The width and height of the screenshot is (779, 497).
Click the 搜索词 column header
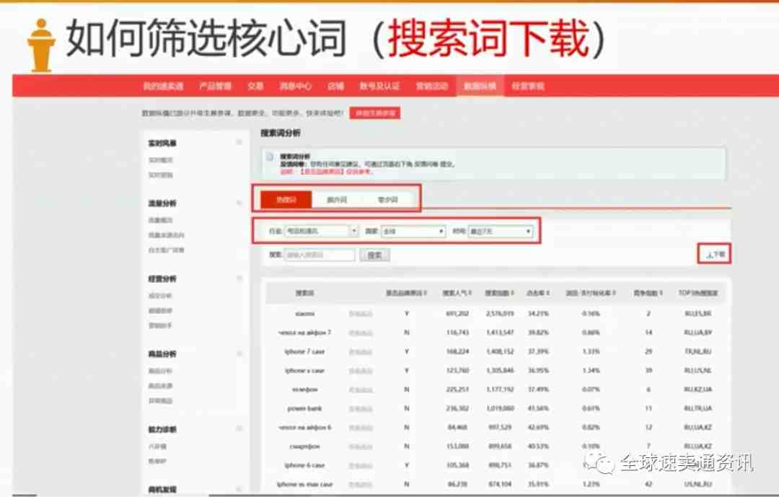(x=304, y=294)
